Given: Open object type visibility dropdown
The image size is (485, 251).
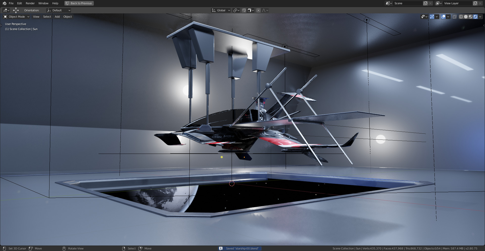Looking at the screenshot, I should (x=424, y=17).
